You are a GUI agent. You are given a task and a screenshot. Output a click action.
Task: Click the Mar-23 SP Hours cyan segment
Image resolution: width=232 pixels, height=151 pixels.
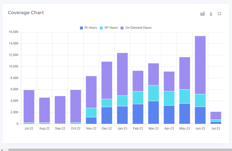(153, 93)
